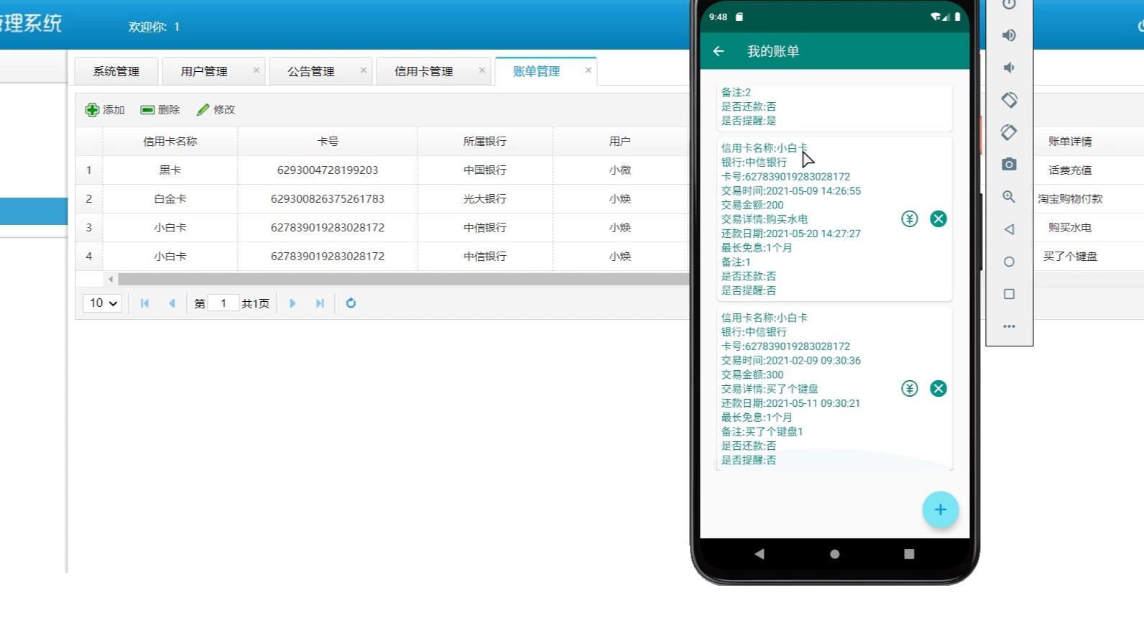Switch to 公告管理 tab

click(311, 71)
